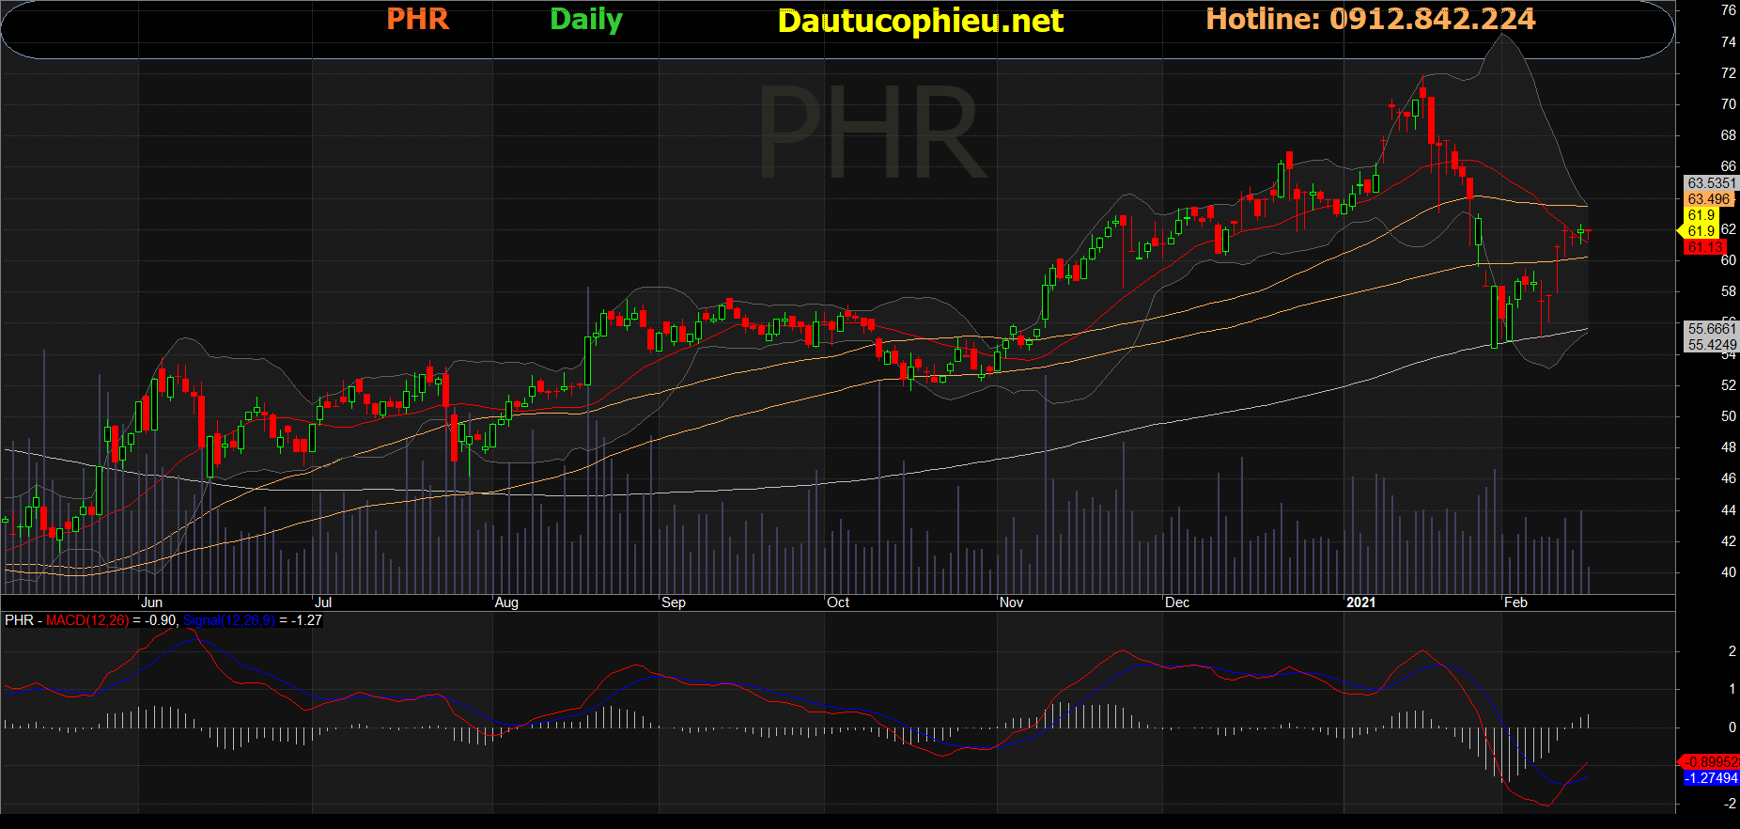Screen dimensions: 1740x829
Task: Click the 63.5351 Bollinger band value tag
Action: [x=1711, y=183]
